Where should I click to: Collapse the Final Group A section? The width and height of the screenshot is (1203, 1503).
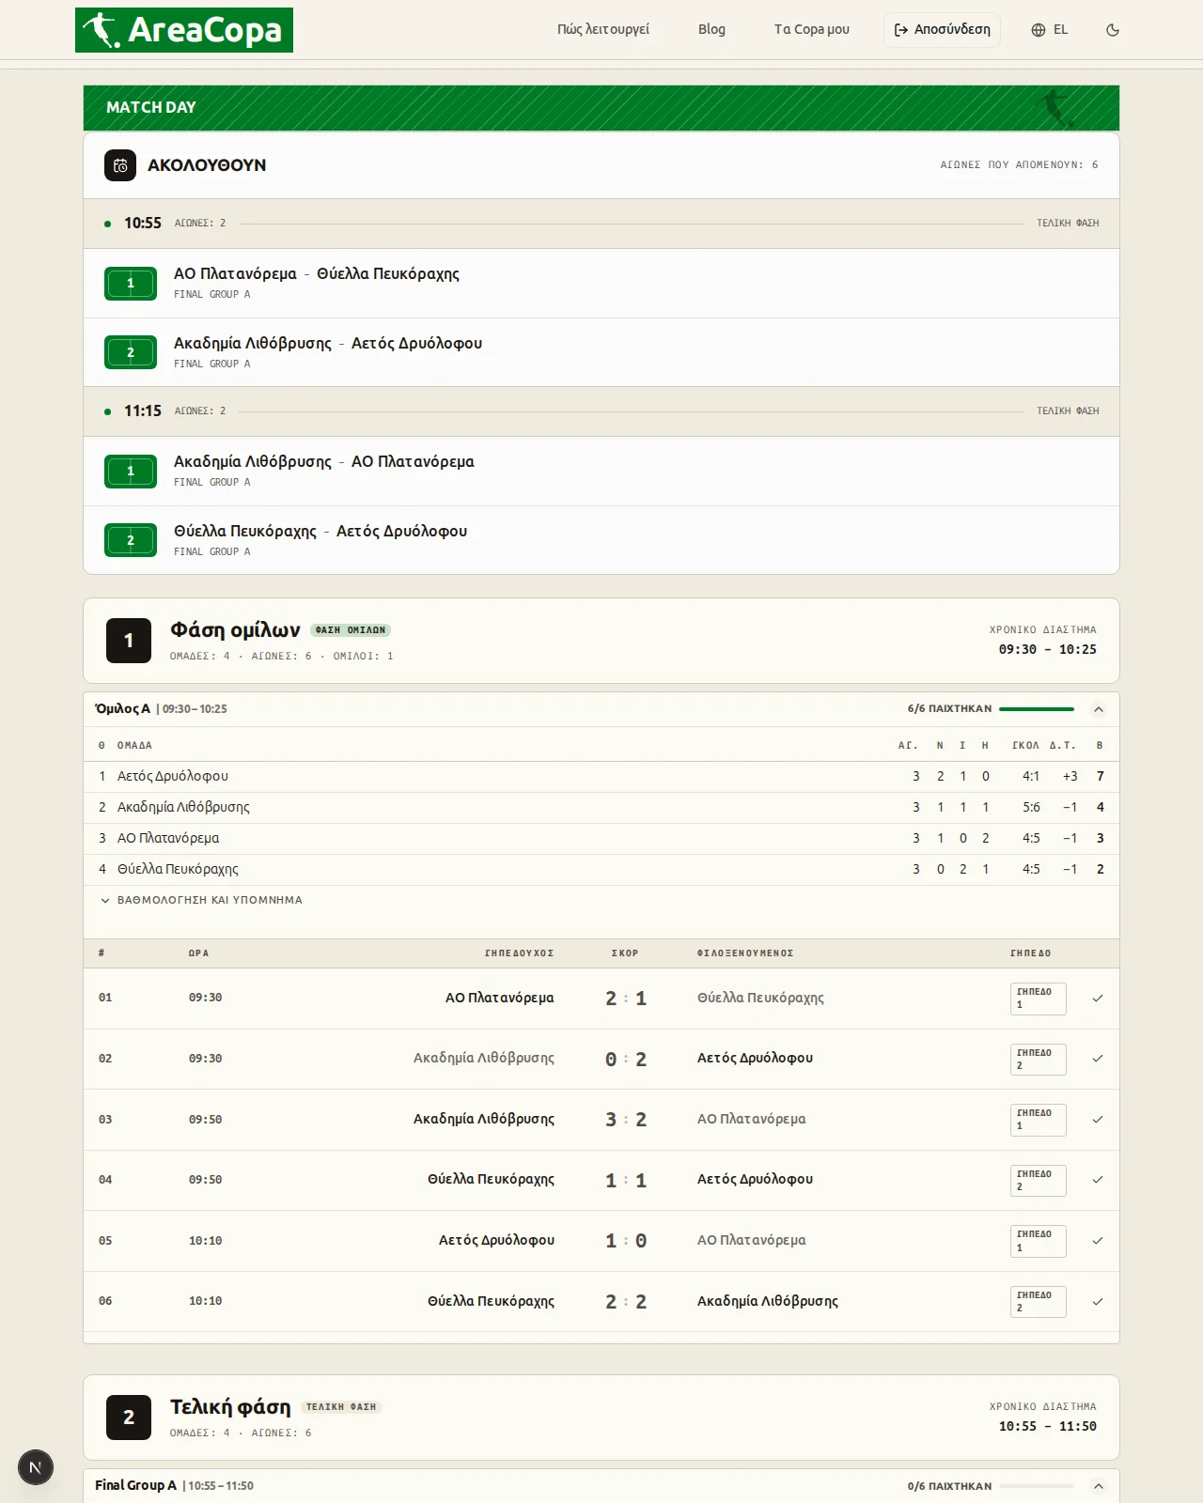(x=1099, y=1486)
